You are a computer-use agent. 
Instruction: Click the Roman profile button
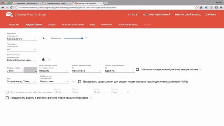point(219,3)
